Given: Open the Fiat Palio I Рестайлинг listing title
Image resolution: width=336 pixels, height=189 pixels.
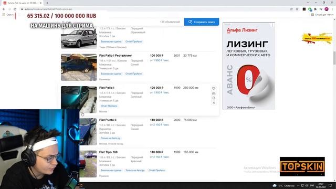Looking at the screenshot, I should pyautogui.click(x=115, y=56).
